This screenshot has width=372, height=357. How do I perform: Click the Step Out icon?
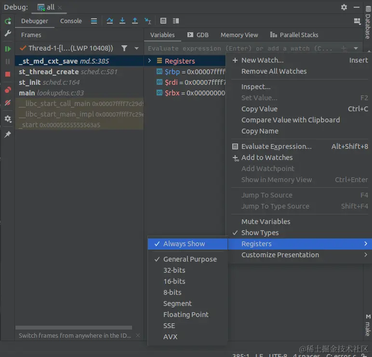[135, 21]
